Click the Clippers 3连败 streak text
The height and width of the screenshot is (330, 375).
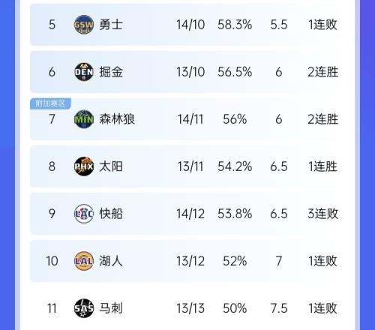point(322,214)
